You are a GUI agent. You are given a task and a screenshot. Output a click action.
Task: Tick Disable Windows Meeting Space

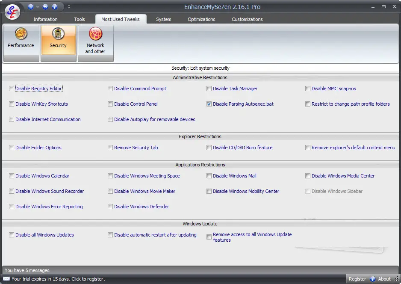[x=110, y=176]
